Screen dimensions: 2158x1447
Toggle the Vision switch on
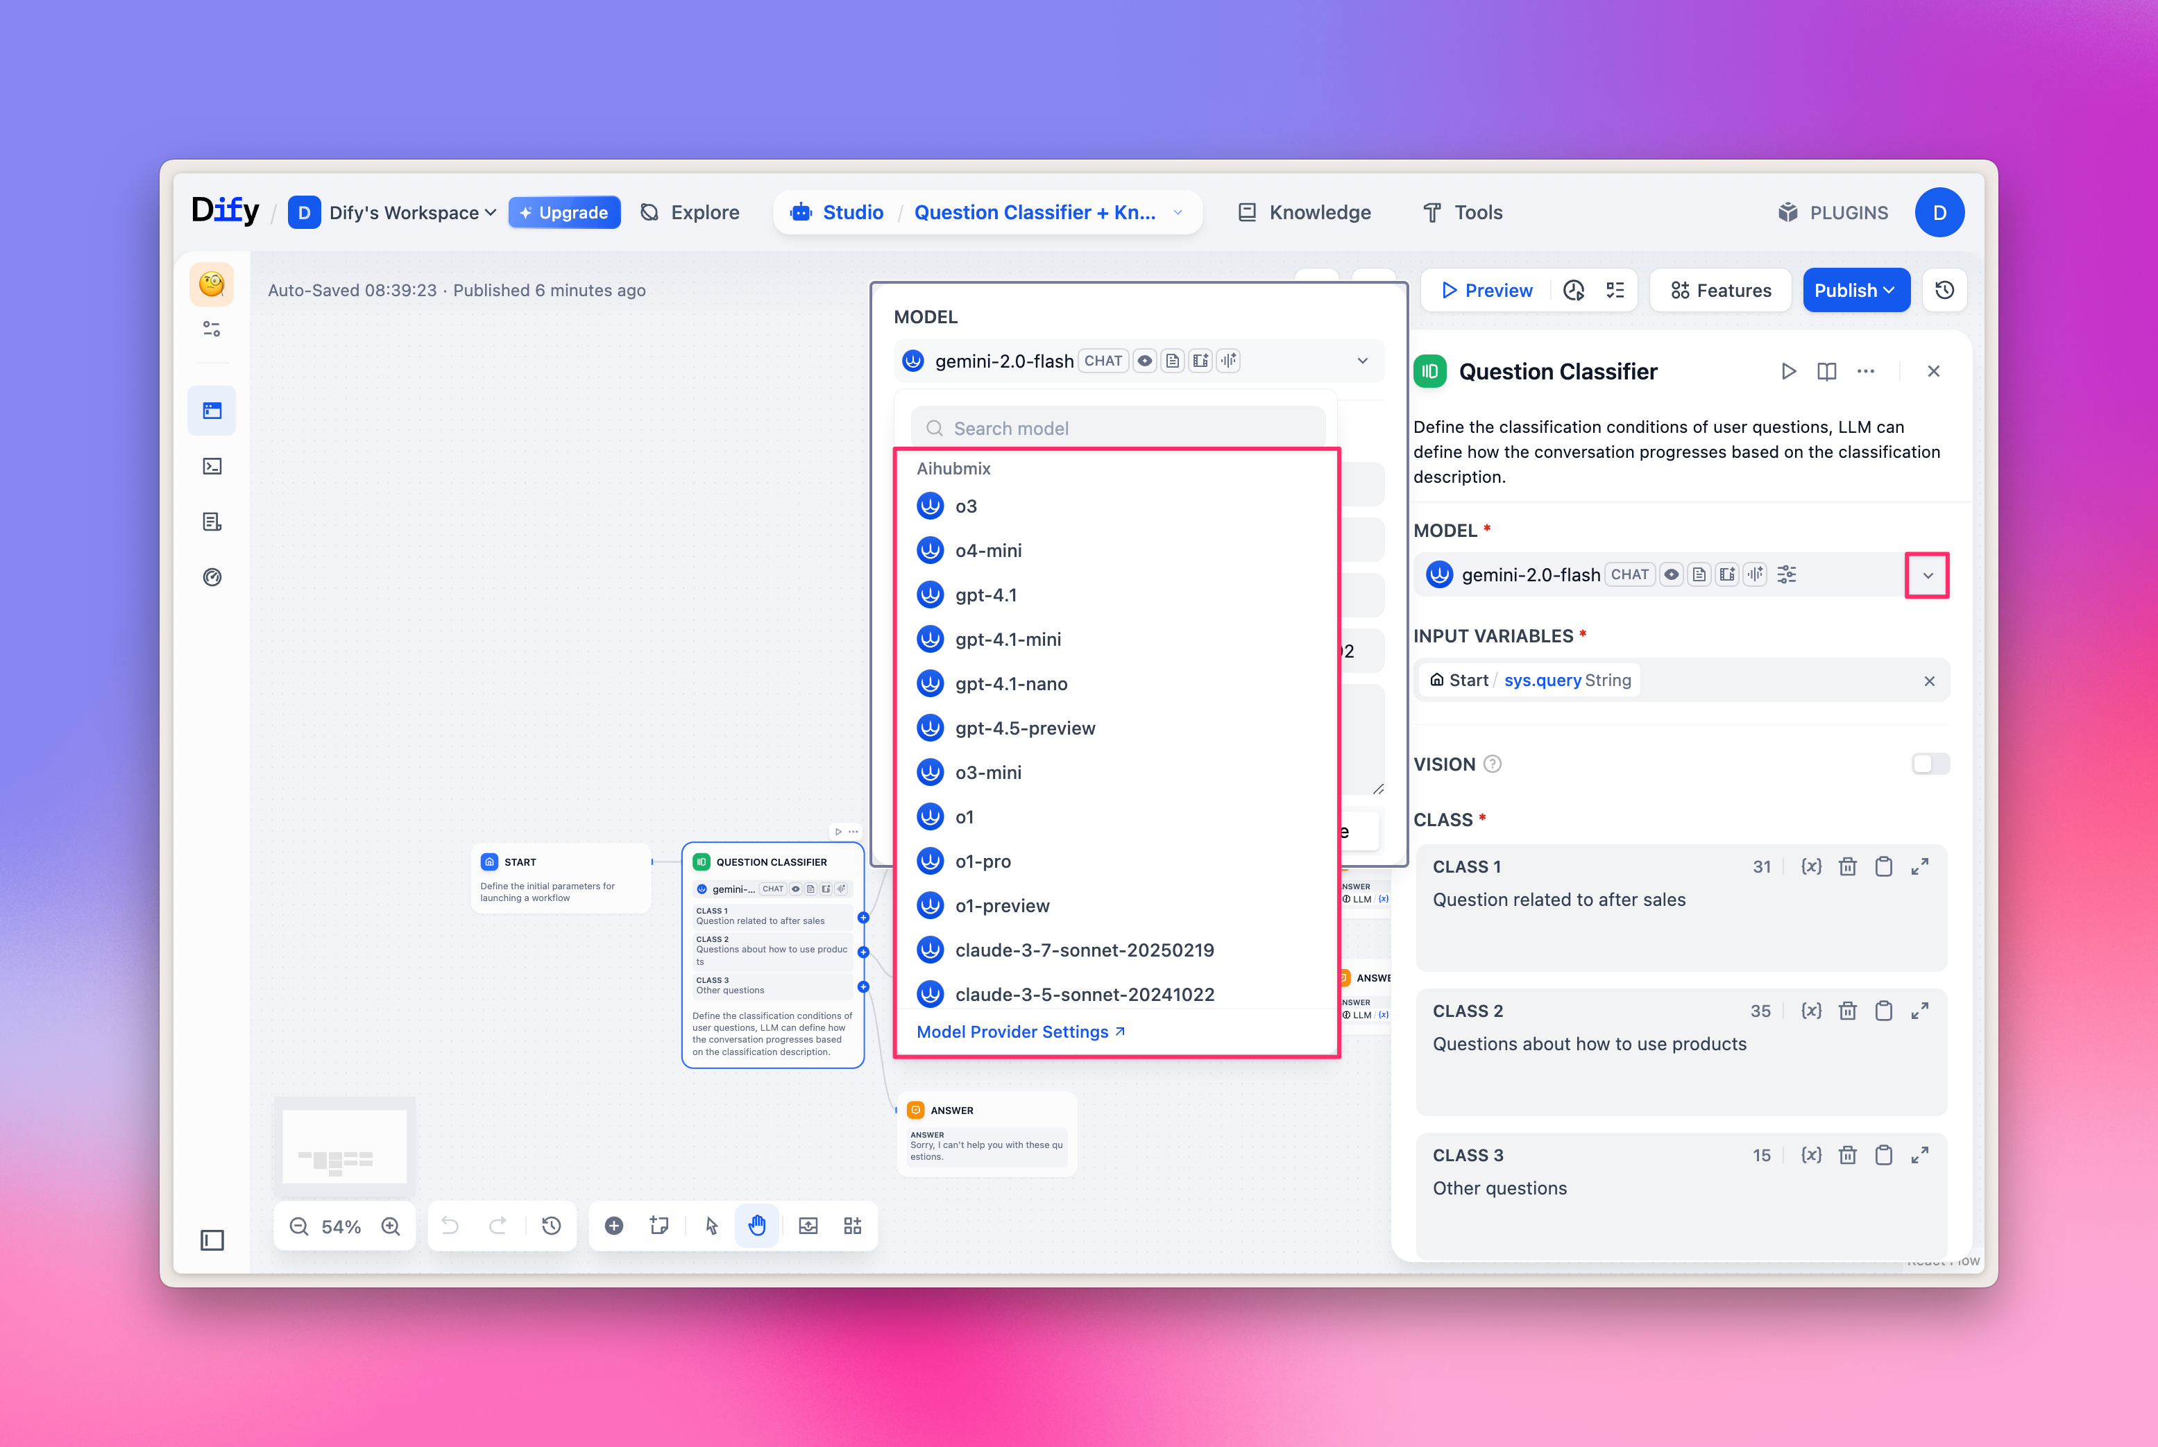click(x=1930, y=764)
